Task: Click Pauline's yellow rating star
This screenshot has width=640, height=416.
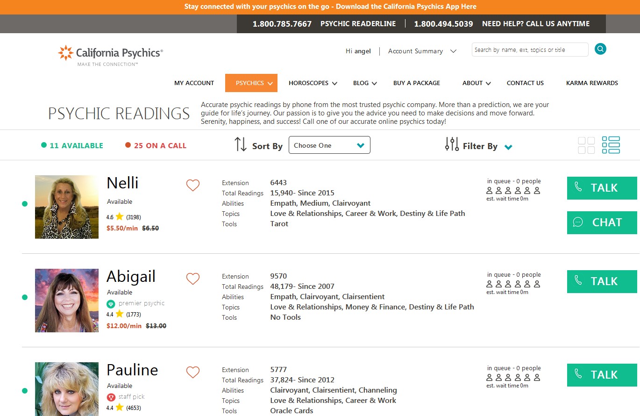Action: point(120,408)
